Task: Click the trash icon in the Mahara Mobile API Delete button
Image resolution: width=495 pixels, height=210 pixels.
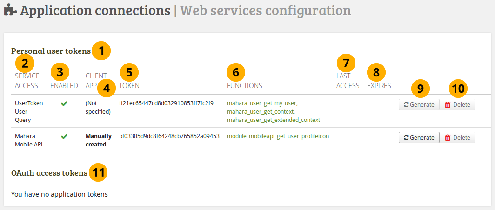Action: pyautogui.click(x=448, y=138)
